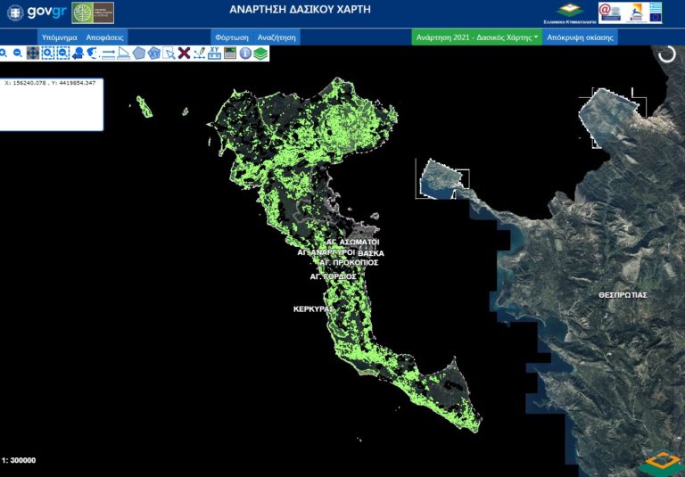
Task: Select the pan map tool
Action: 32,53
